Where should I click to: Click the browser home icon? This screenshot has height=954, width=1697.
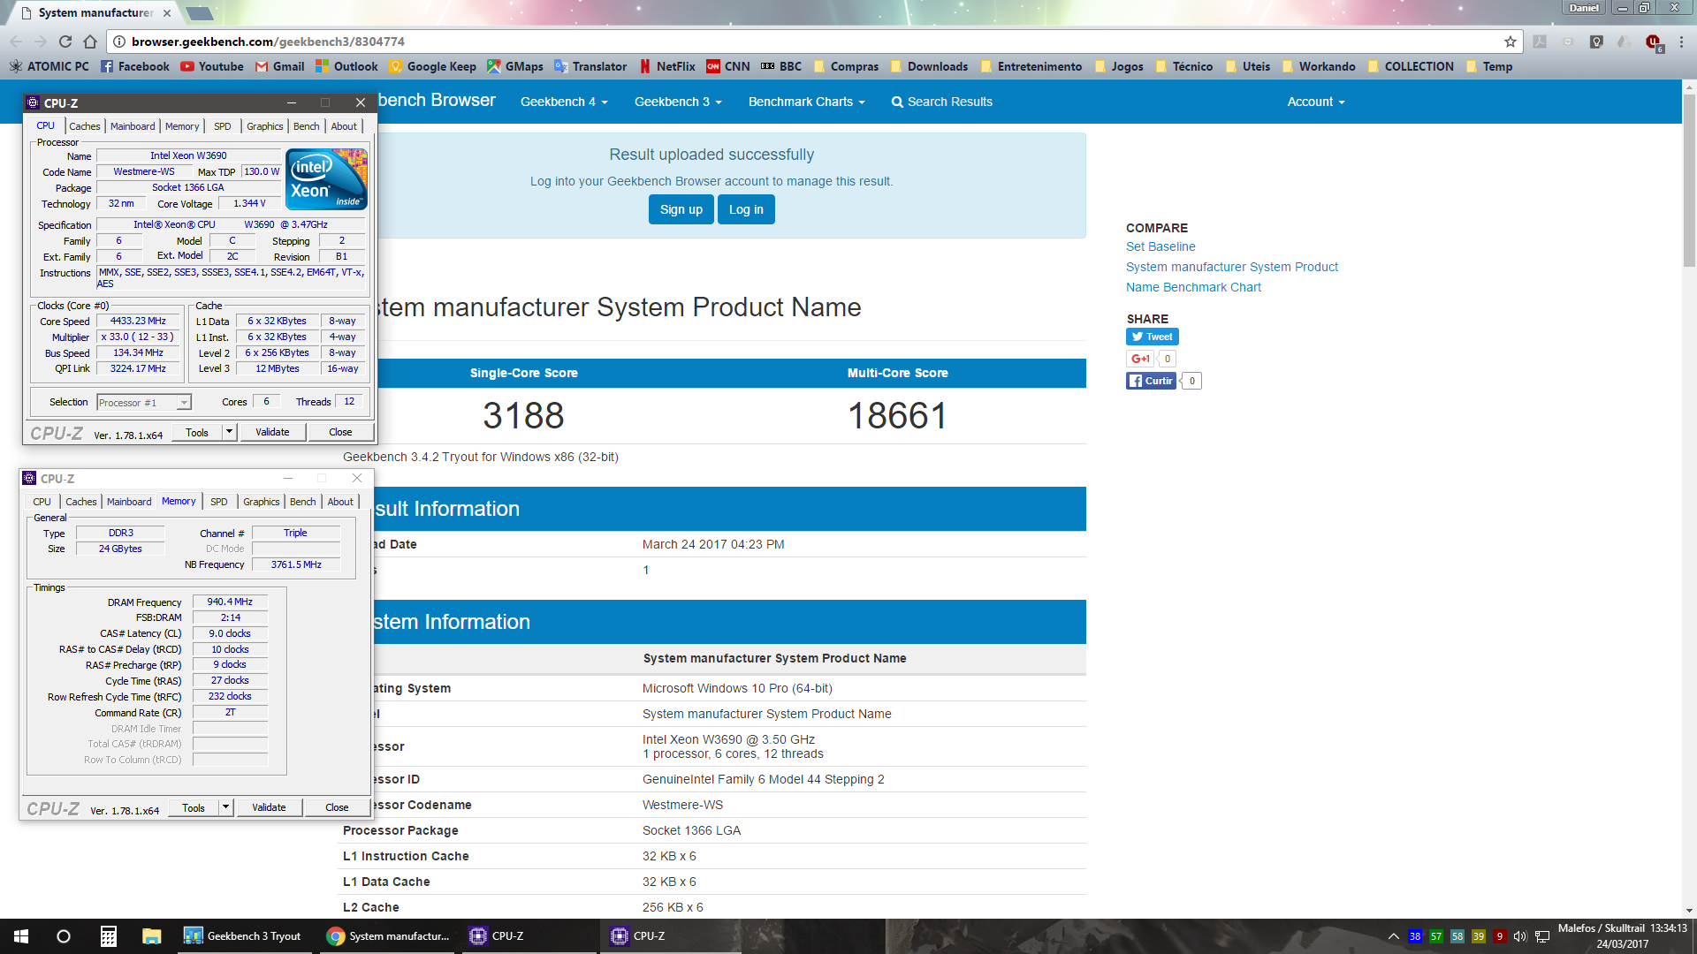click(89, 42)
